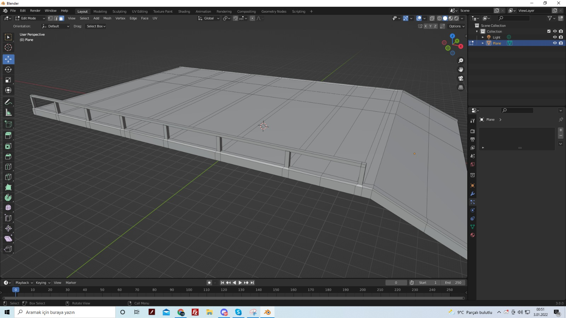
Task: Select the Rip Region tool
Action: coord(8,249)
